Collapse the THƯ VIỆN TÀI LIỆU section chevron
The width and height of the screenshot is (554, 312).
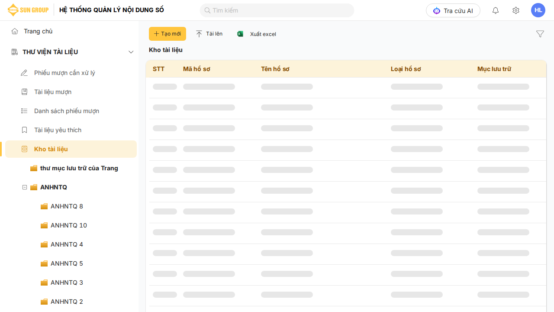click(131, 52)
